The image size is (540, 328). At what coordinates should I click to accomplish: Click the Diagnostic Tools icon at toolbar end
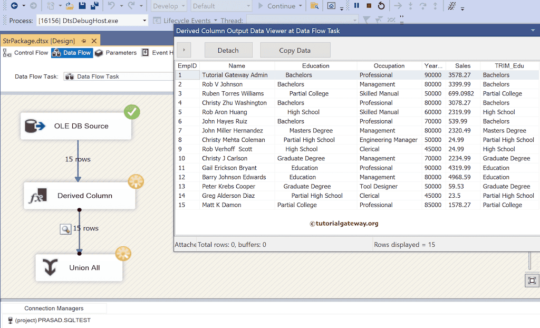click(452, 6)
